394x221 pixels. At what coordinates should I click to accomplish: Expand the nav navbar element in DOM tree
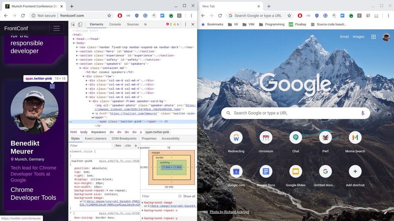77,47
